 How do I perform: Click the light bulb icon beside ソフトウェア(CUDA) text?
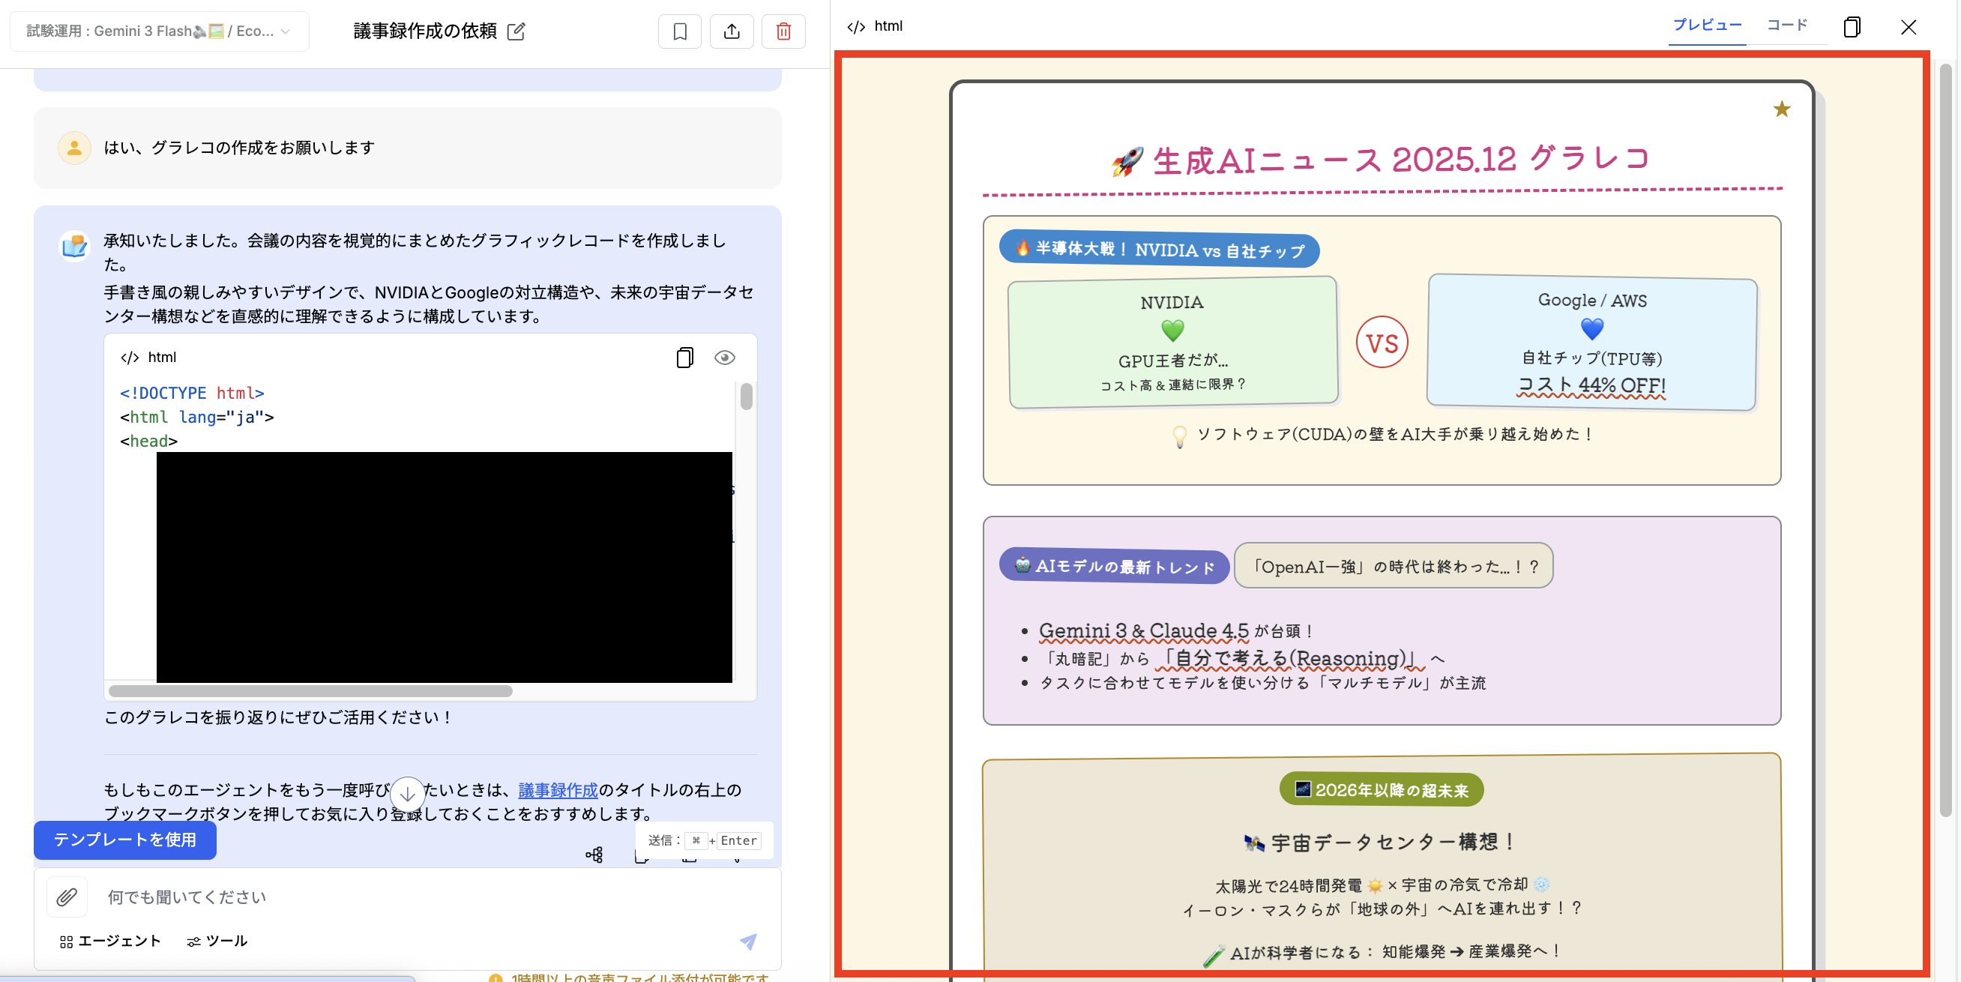pos(1179,436)
